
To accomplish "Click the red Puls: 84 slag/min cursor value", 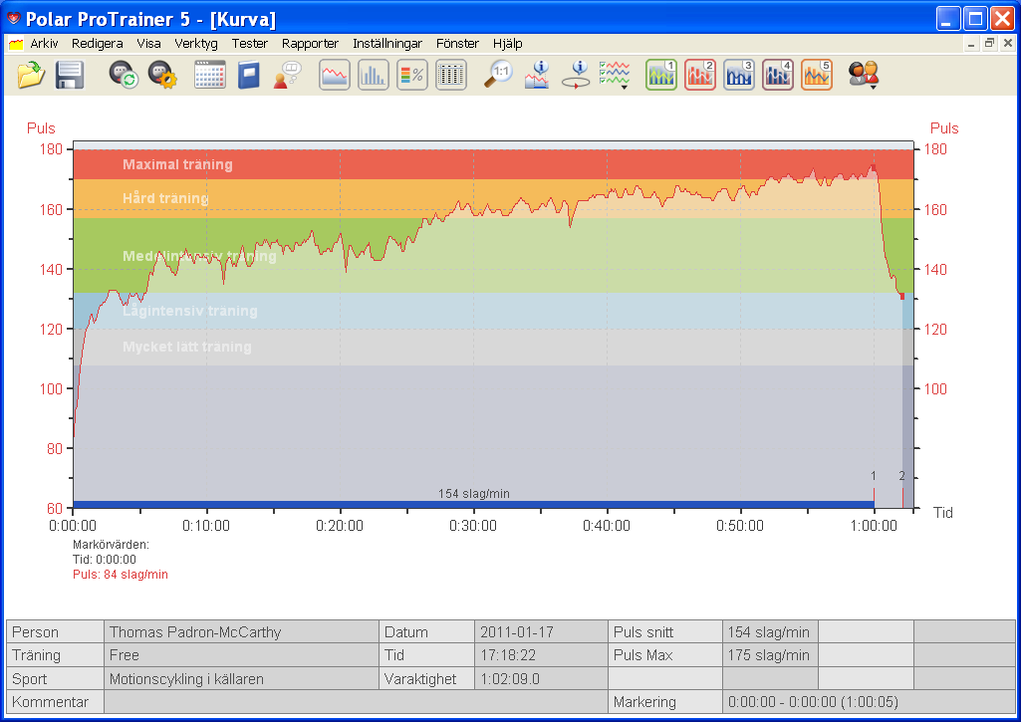I will pyautogui.click(x=121, y=575).
